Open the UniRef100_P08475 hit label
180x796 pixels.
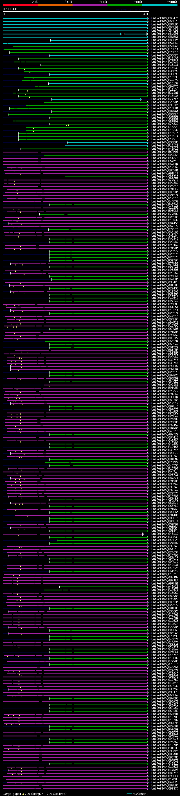coord(165,18)
